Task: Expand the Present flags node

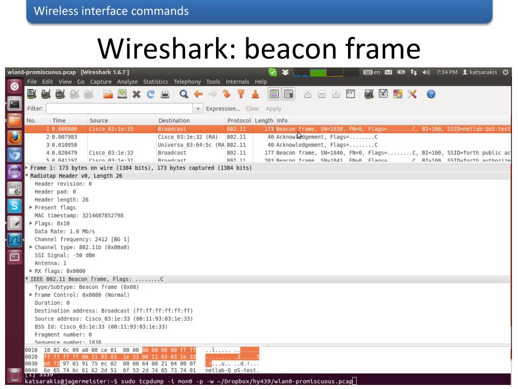Action: [31, 207]
